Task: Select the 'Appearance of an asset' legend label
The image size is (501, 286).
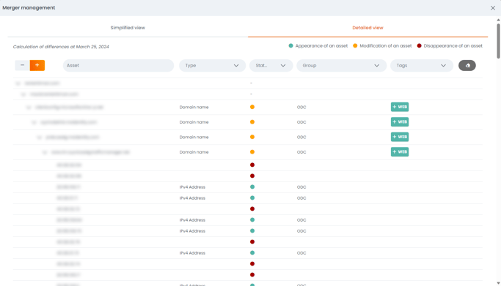Action: [x=321, y=46]
